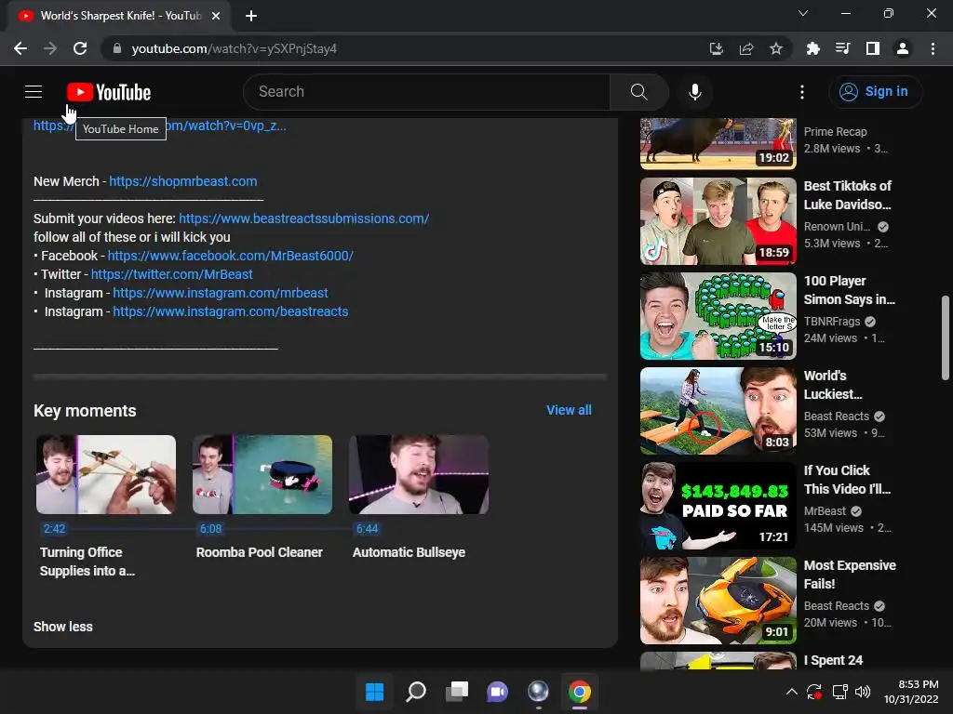The height and width of the screenshot is (714, 953).
Task: Open the Windows Start button
Action: coord(374,692)
